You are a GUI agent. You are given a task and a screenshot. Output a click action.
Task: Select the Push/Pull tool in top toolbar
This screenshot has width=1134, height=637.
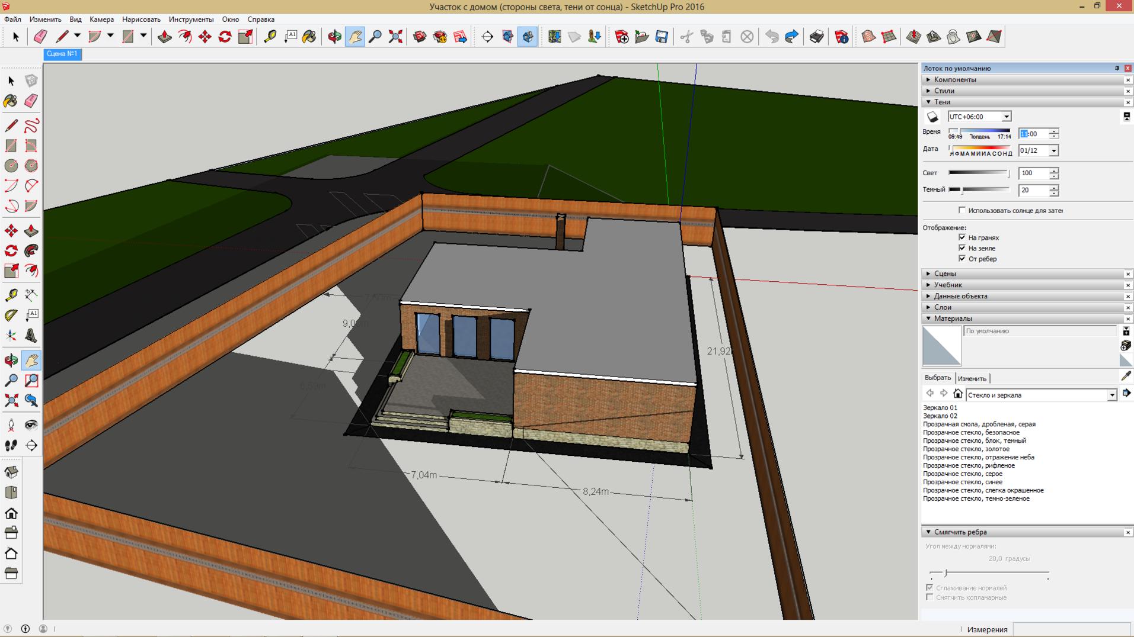(164, 37)
